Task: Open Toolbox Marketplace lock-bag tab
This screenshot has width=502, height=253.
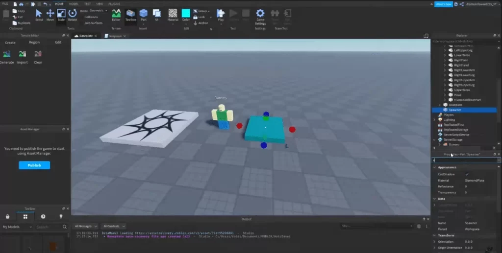Action: click(x=7, y=216)
